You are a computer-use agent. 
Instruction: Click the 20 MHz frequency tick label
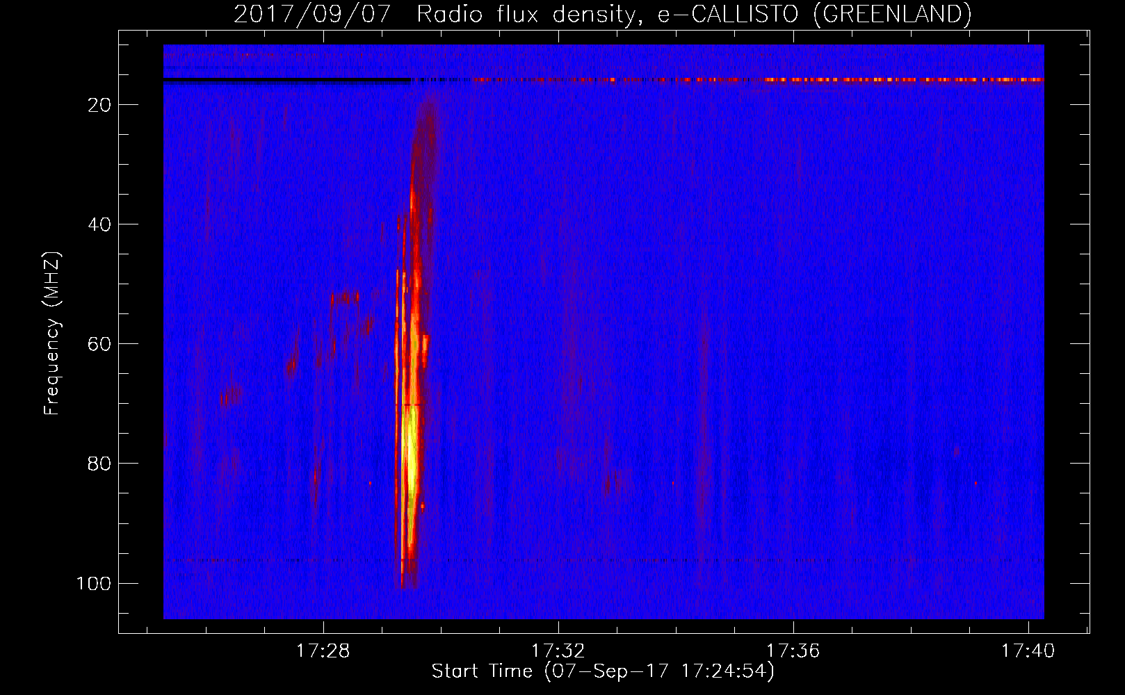click(99, 105)
